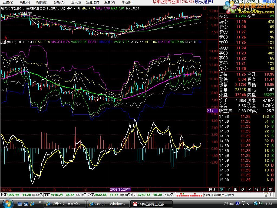Click the 上证 index value 1990.66

[x=13, y=195]
